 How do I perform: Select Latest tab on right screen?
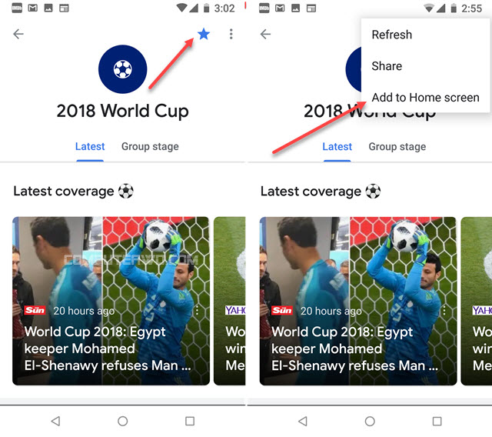pos(337,147)
